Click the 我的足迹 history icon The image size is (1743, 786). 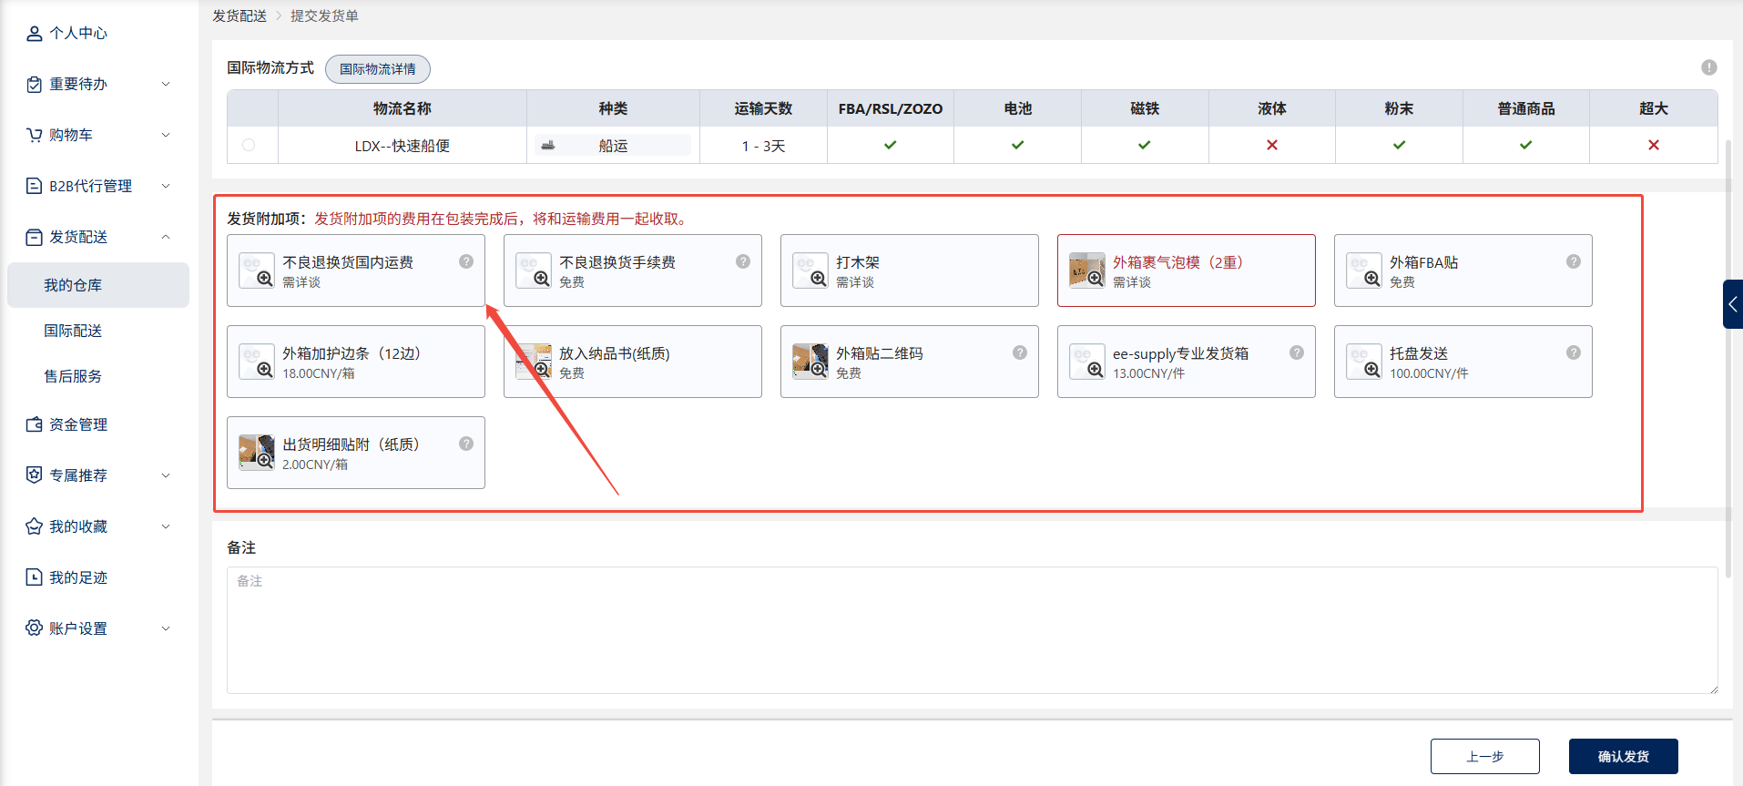coord(35,578)
